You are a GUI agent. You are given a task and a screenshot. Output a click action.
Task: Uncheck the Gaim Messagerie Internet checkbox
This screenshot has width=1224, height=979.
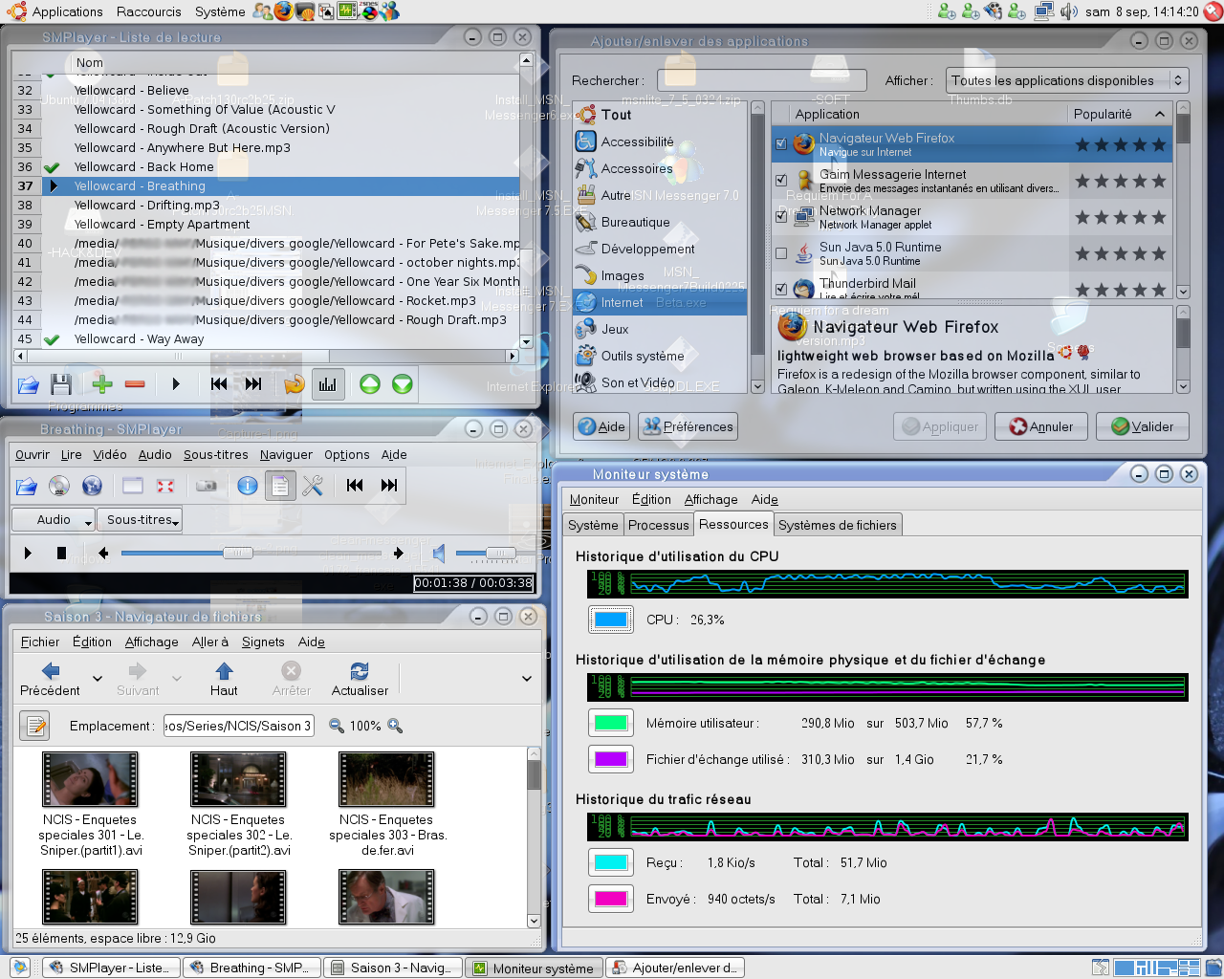point(781,181)
